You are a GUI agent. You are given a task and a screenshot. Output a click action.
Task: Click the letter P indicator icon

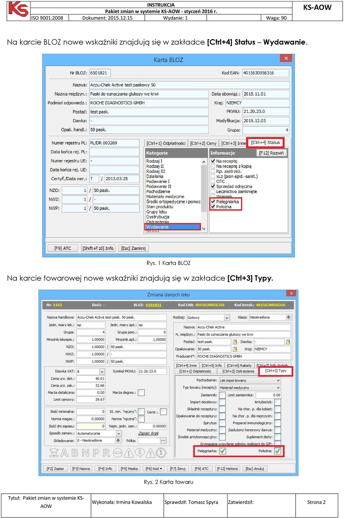coord(96,453)
